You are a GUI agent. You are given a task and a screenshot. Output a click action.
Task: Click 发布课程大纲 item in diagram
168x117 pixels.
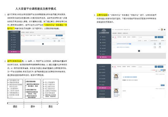(14, 80)
